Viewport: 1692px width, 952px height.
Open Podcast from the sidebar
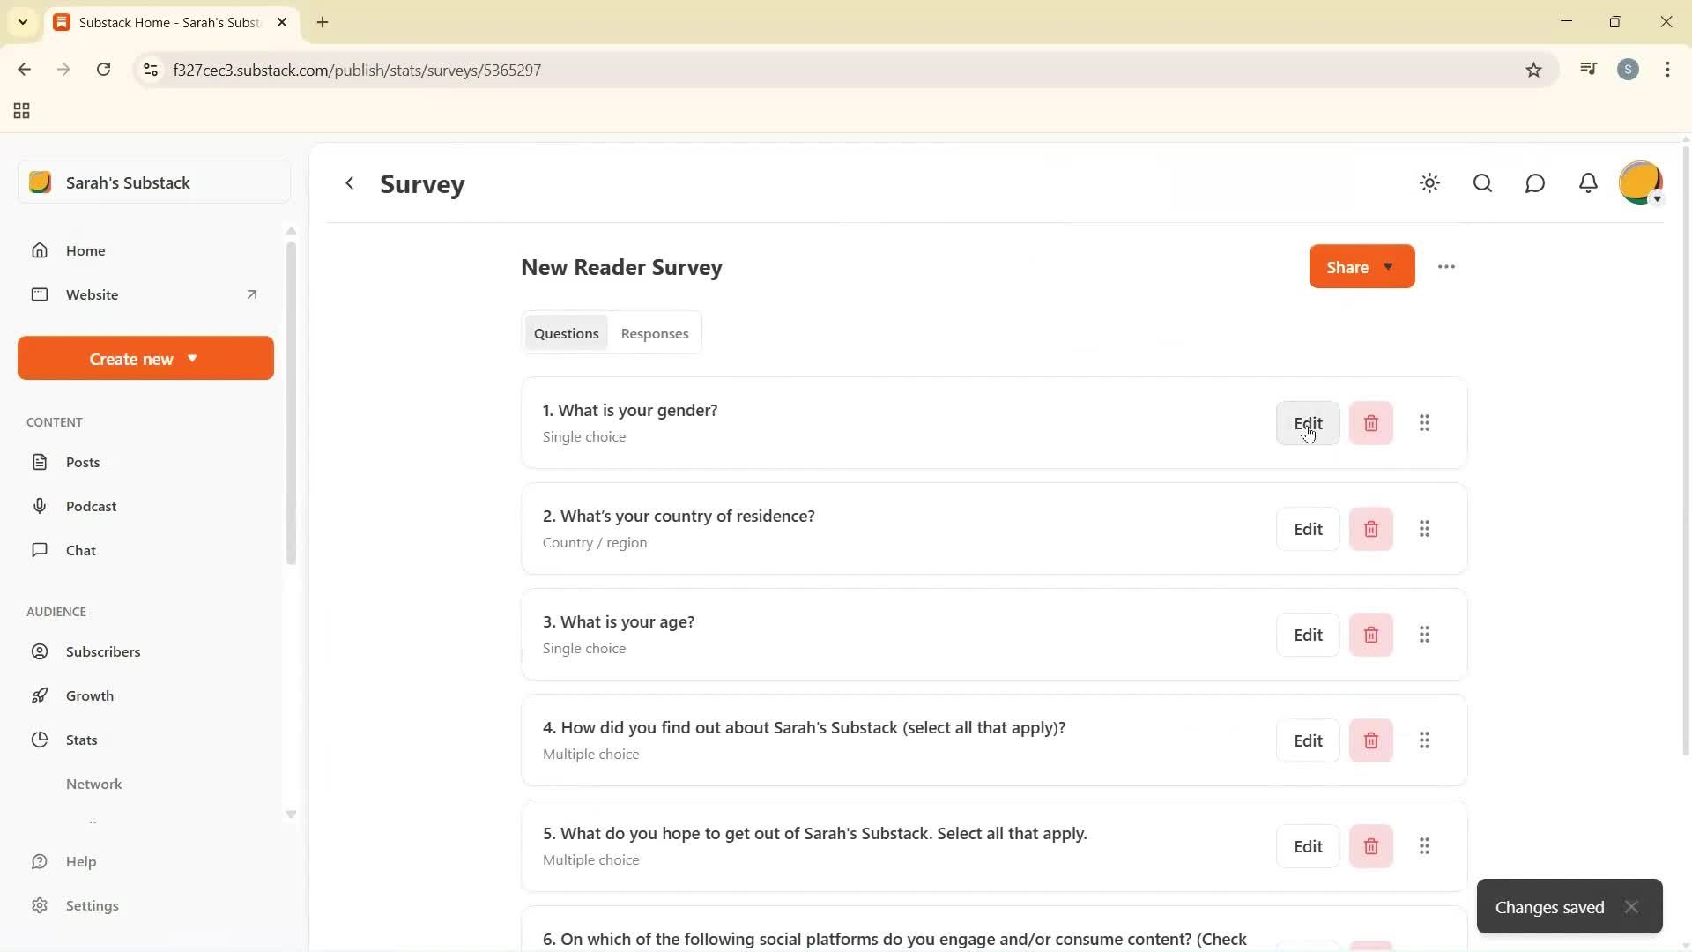tap(92, 506)
